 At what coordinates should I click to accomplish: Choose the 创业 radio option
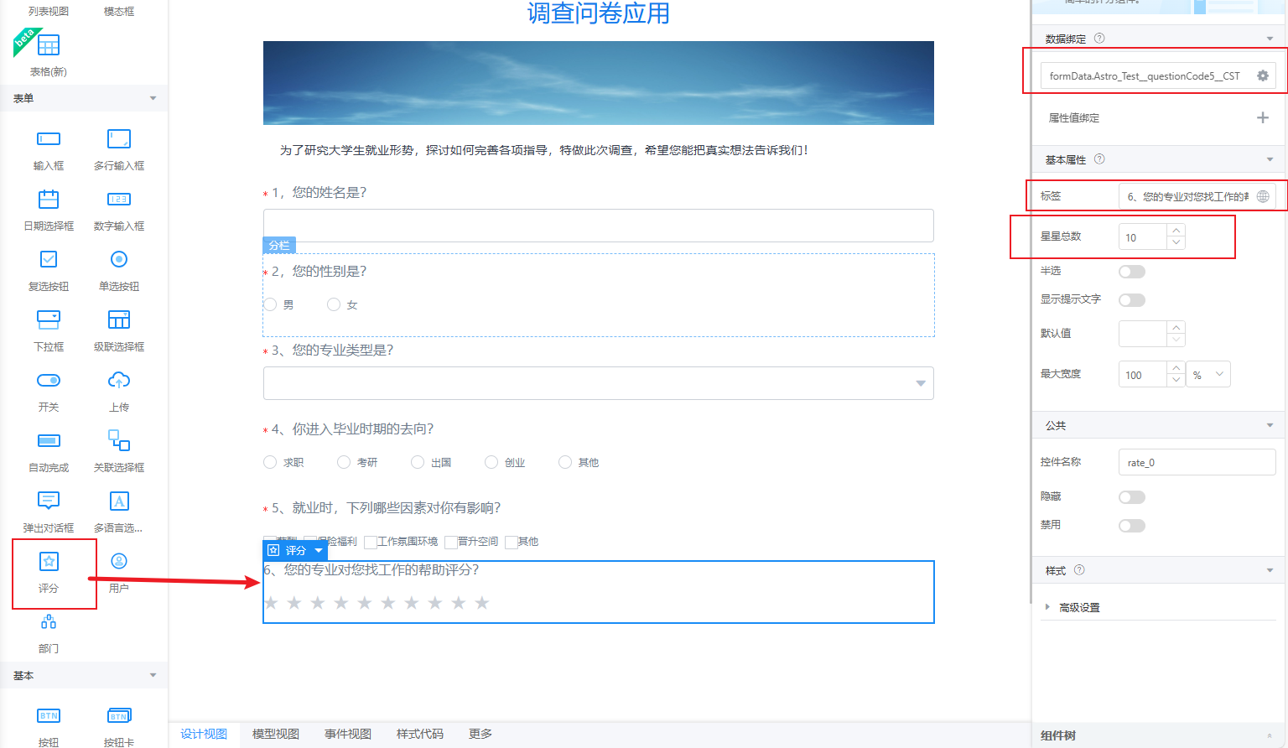pos(491,462)
